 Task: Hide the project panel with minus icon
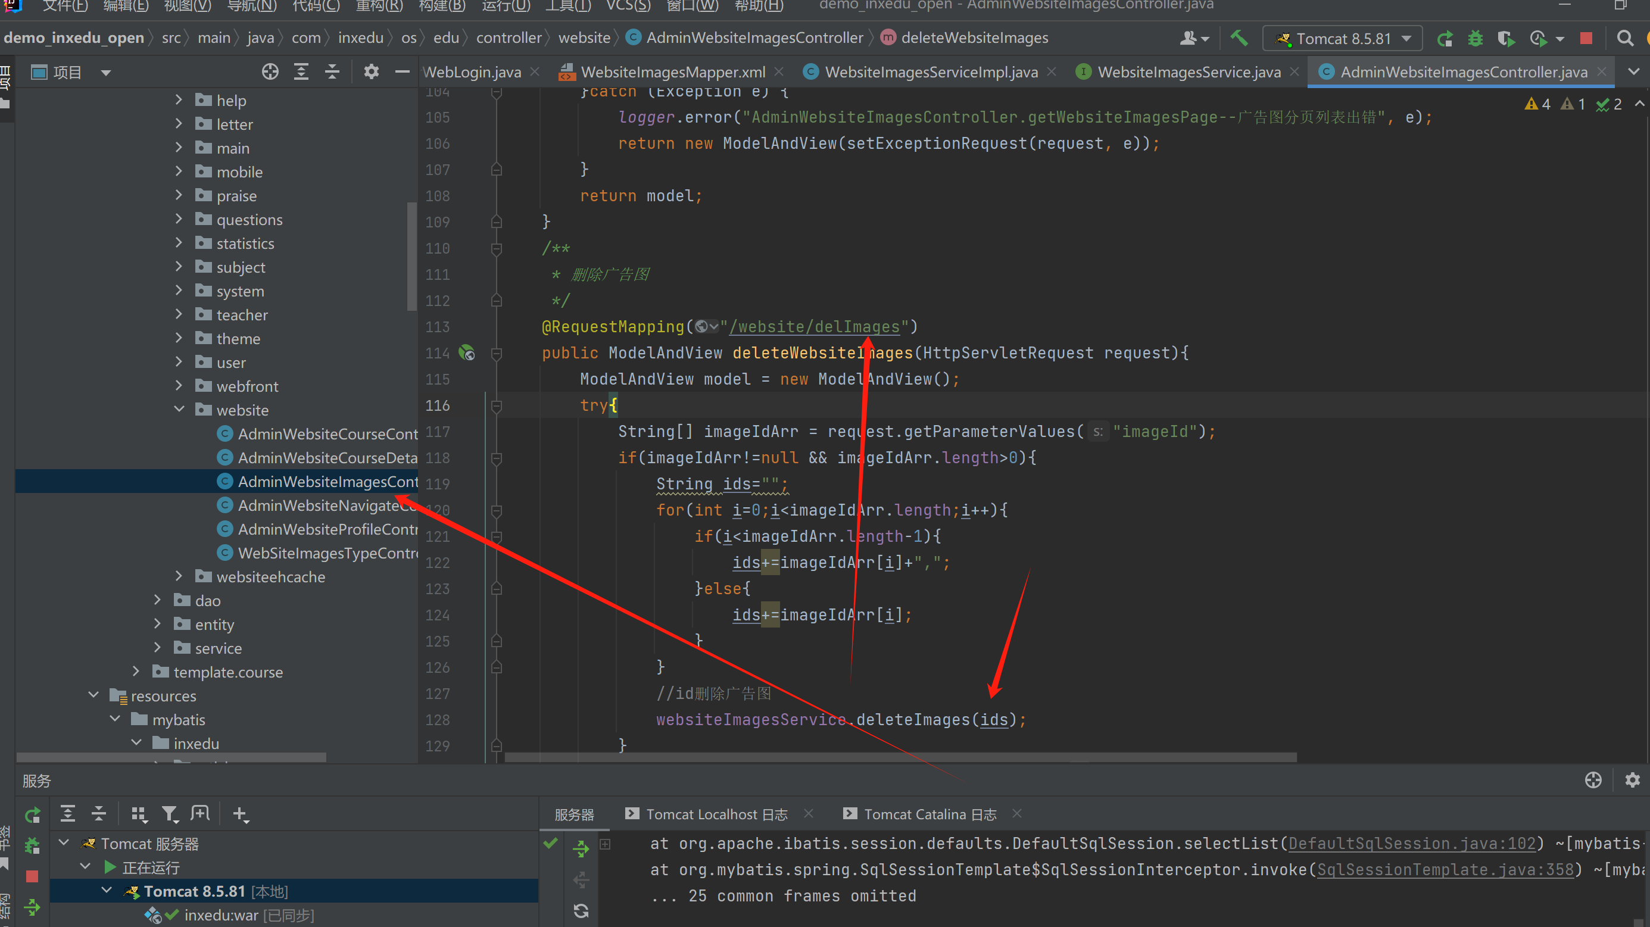pyautogui.click(x=403, y=72)
